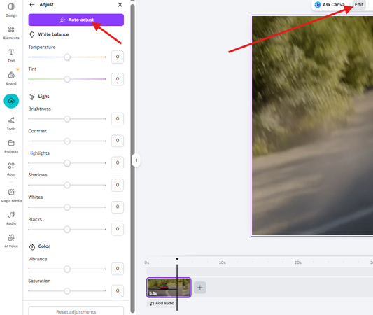Focus the Saturation value field
Screen dimensions: 373x315
pyautogui.click(x=118, y=290)
